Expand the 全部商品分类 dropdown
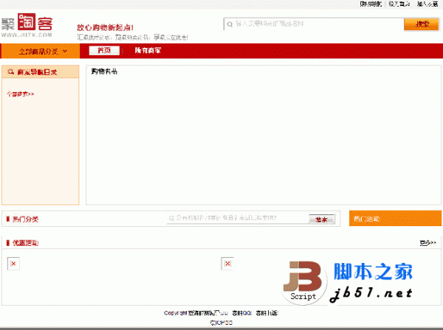 (x=40, y=52)
